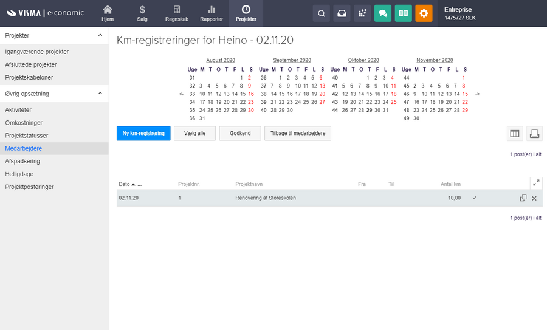Viewport: 547px width, 330px height.
Task: Collapse the Projekter sidebar section
Action: click(x=100, y=35)
